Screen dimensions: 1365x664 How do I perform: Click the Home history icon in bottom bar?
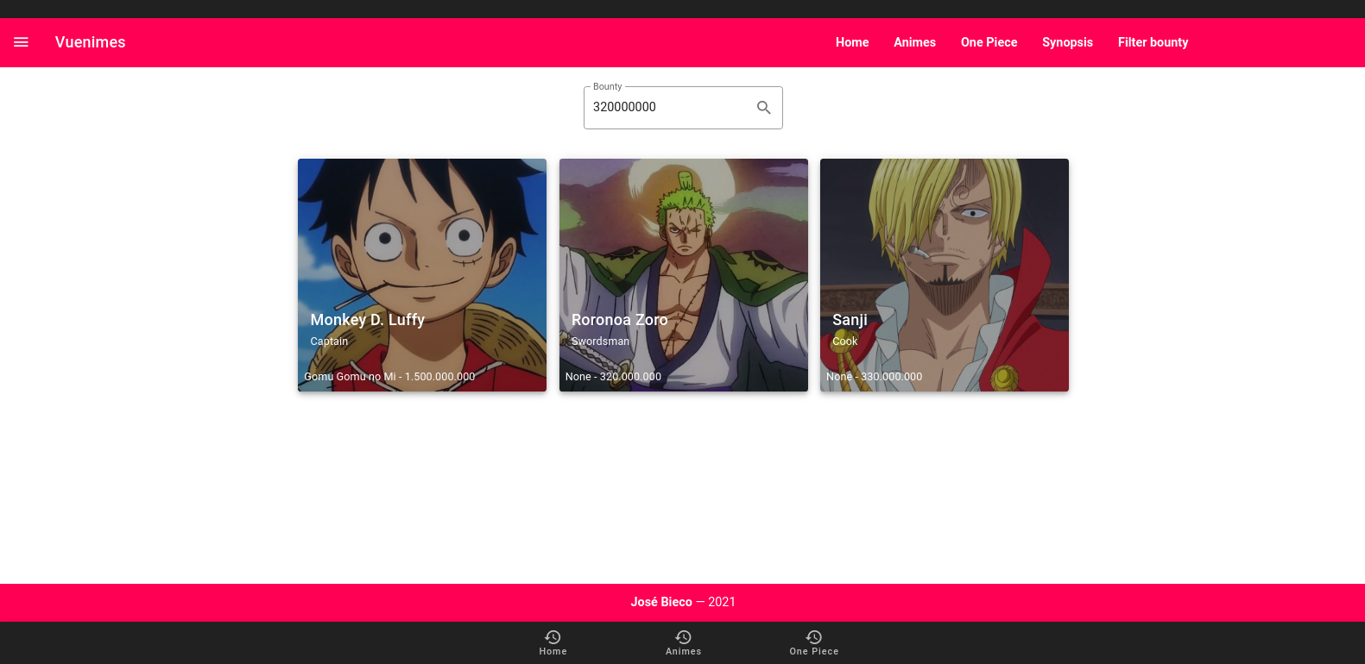pos(553,637)
